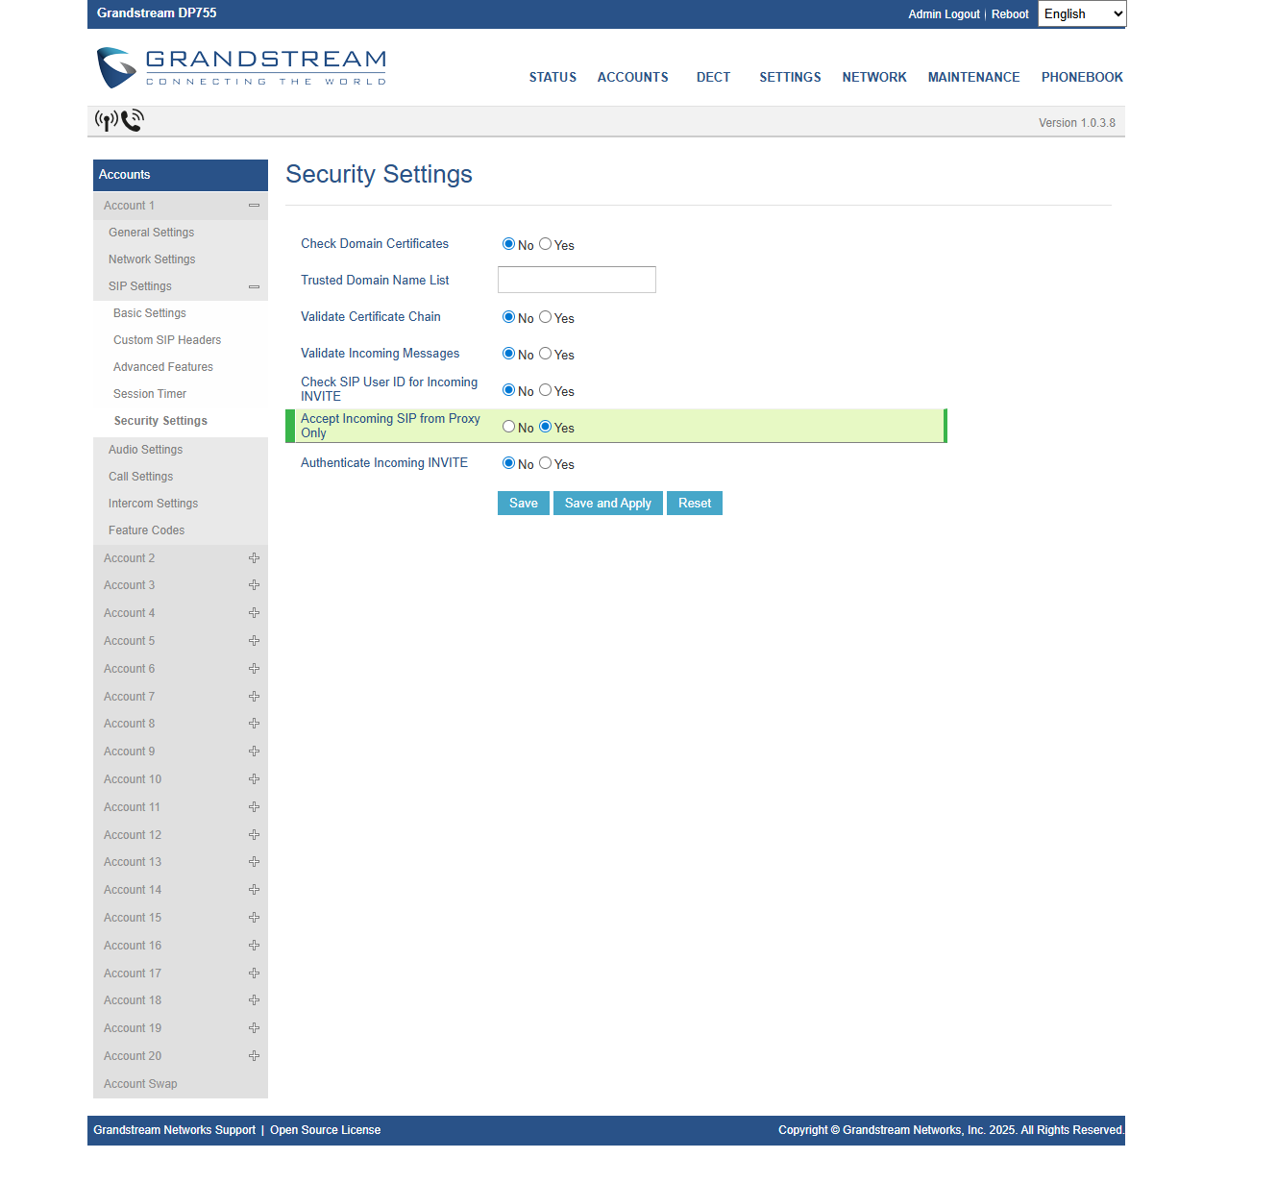Click the Trusted Domain Name List field
1277x1183 pixels.
577,280
